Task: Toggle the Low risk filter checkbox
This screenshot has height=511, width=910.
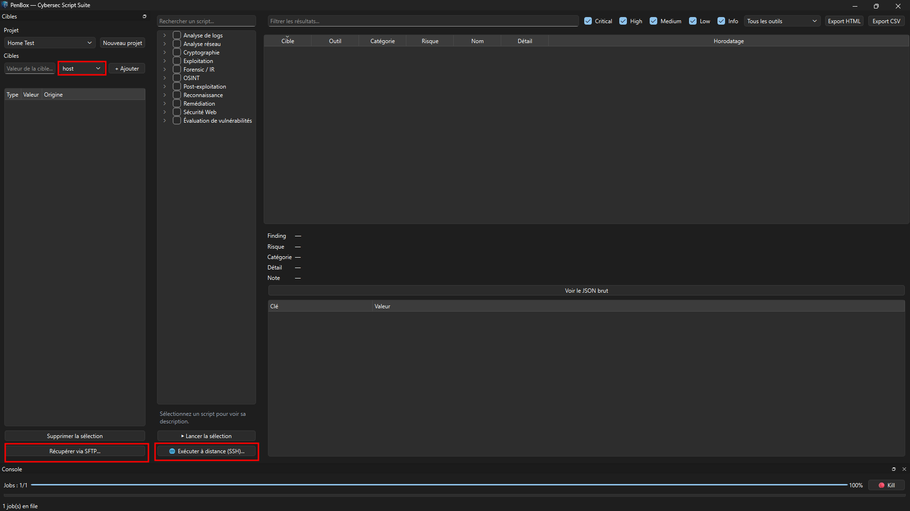Action: pyautogui.click(x=693, y=21)
